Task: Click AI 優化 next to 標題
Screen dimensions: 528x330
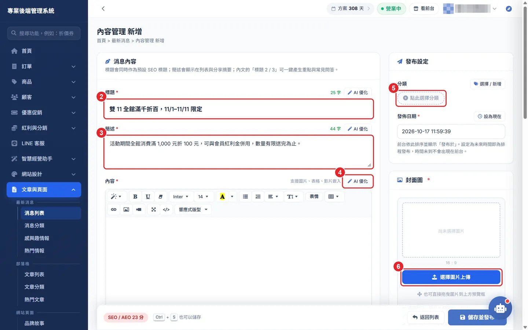Action: click(358, 92)
